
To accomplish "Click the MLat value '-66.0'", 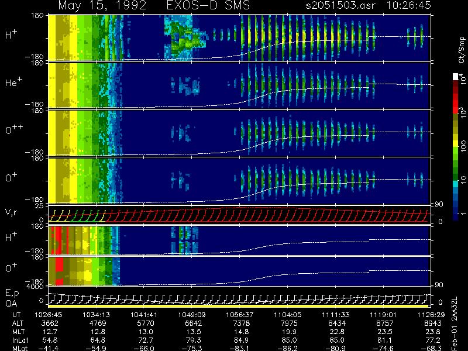I will (x=144, y=348).
